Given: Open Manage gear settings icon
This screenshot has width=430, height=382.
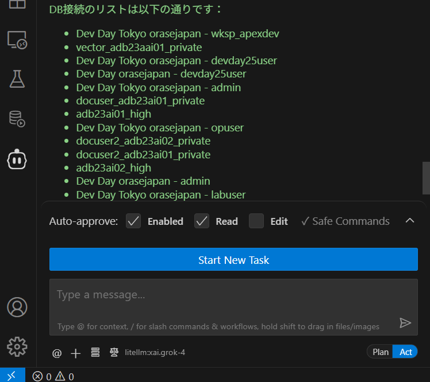Looking at the screenshot, I should tap(17, 346).
